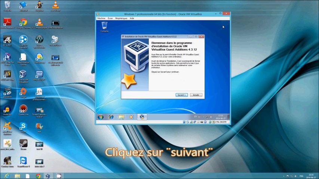Click the CTRL DROITE host key indicator
This screenshot has height=179, width=319.
[x=221, y=122]
